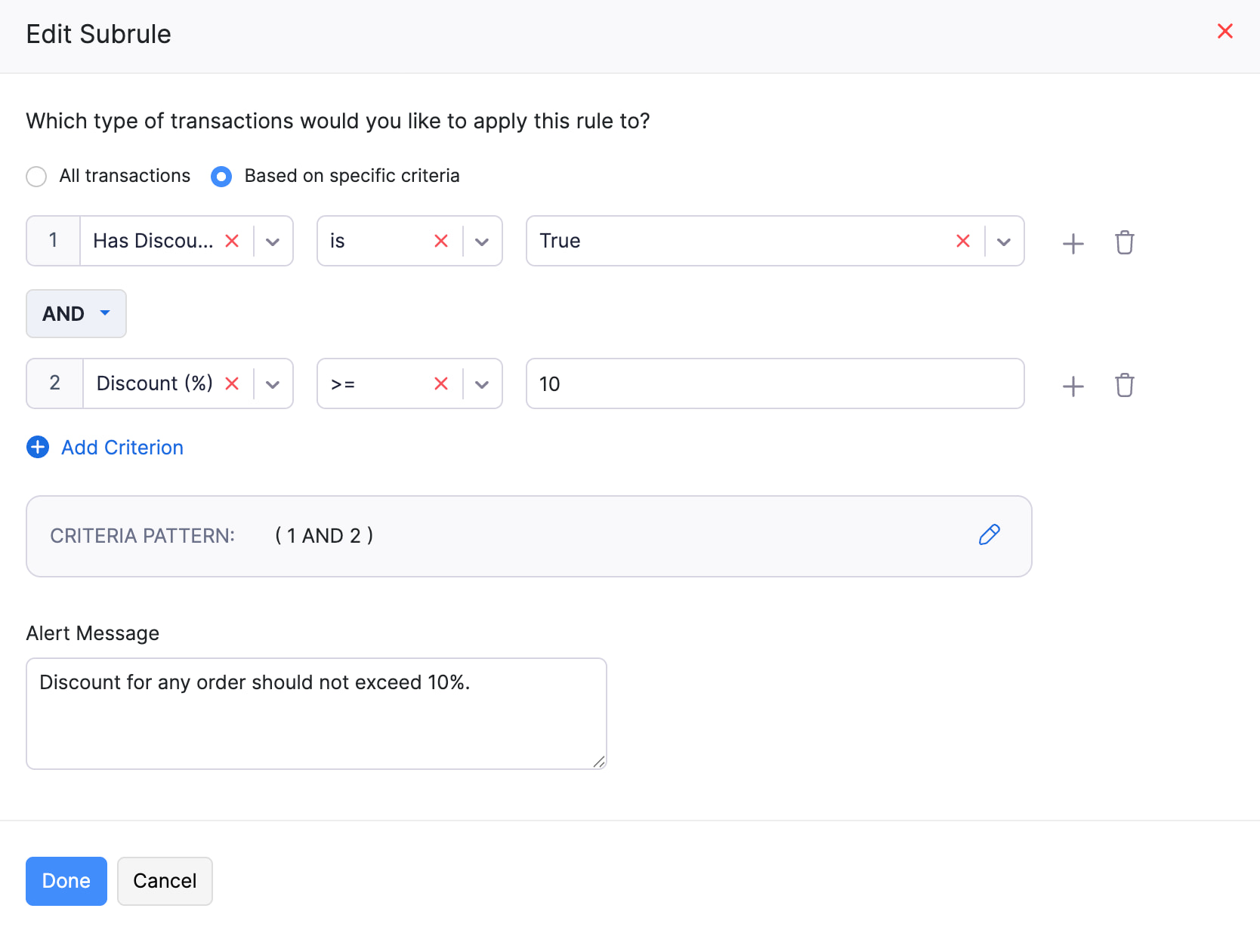Cancel editing the subrule

click(x=164, y=881)
